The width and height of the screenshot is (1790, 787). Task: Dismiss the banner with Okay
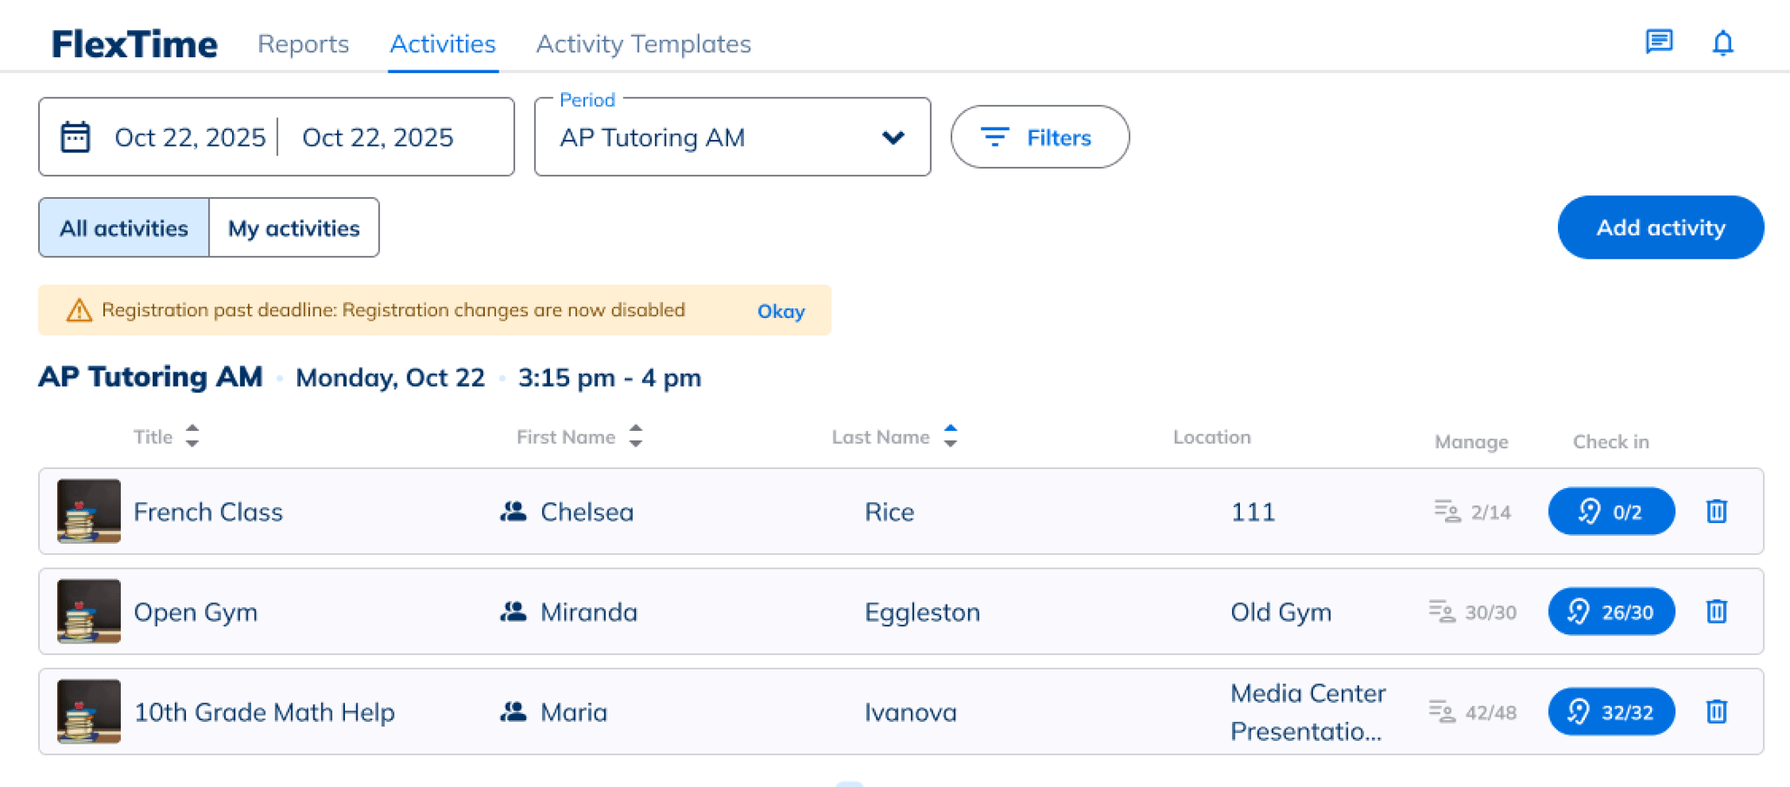(779, 310)
